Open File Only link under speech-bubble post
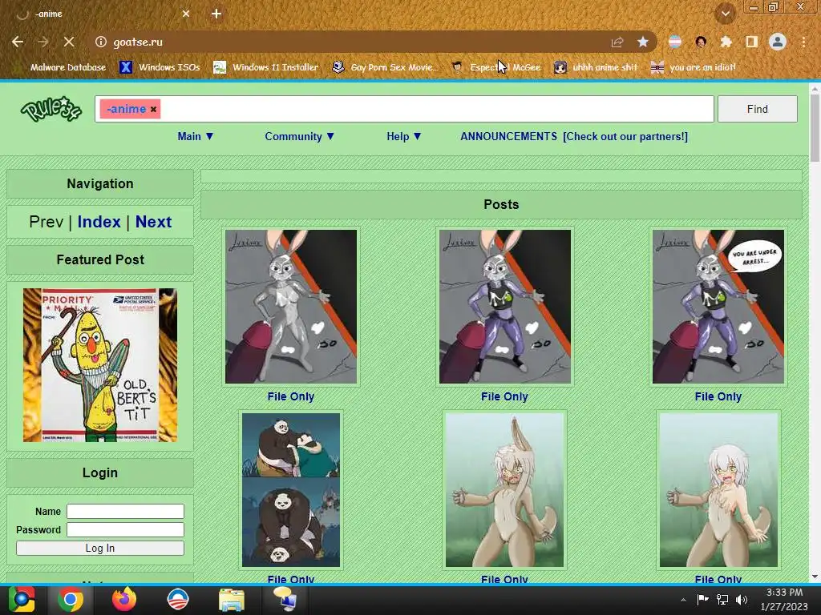Image resolution: width=821 pixels, height=615 pixels. [718, 396]
